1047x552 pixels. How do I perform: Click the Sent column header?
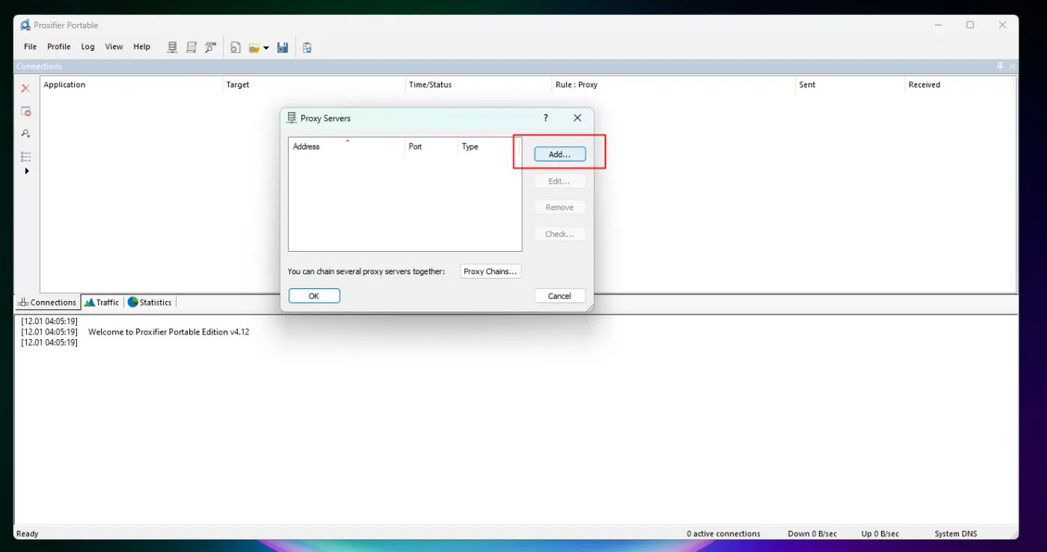click(850, 85)
